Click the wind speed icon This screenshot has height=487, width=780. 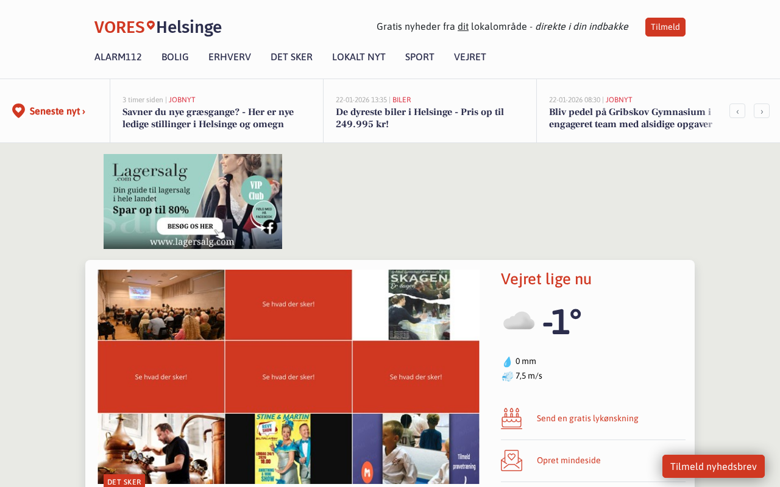coord(507,376)
